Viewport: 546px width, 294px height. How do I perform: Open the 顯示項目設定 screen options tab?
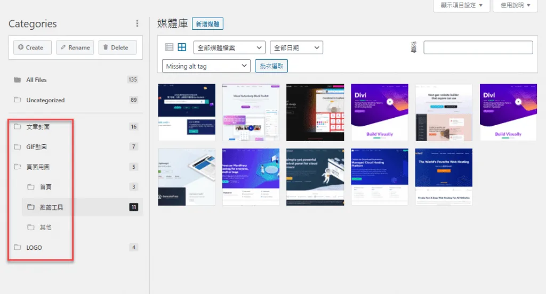point(461,5)
